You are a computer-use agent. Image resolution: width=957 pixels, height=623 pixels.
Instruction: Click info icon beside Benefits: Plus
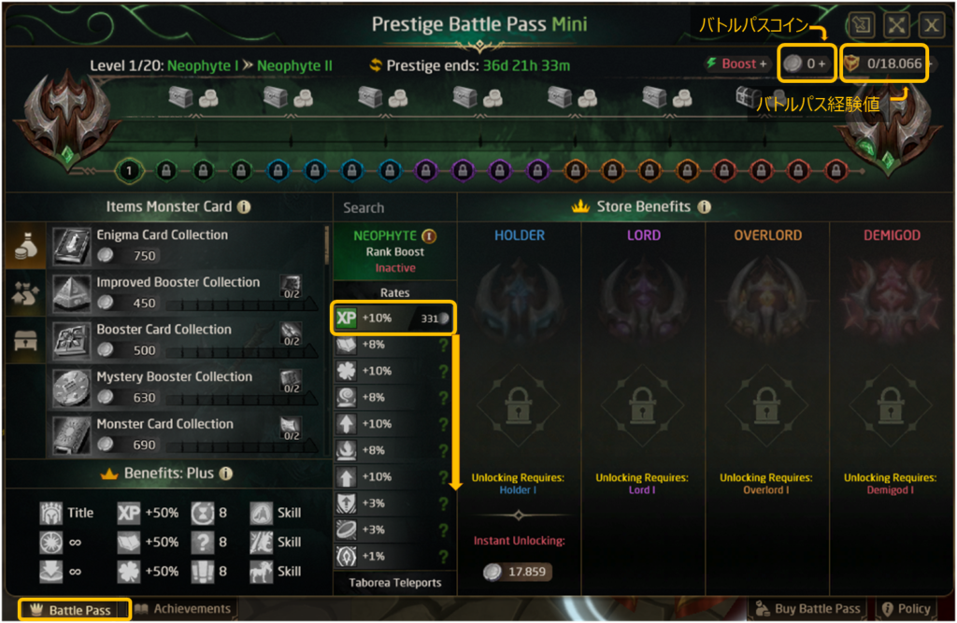click(x=225, y=474)
